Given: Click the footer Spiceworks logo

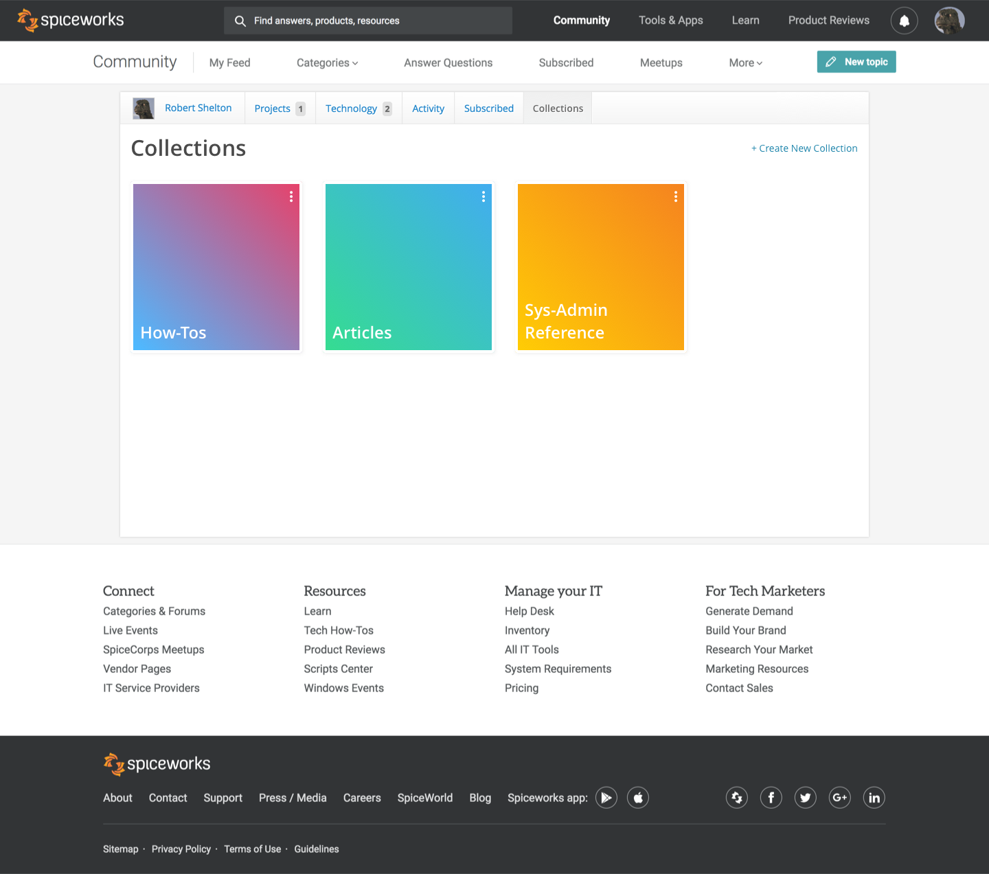Looking at the screenshot, I should 157,764.
